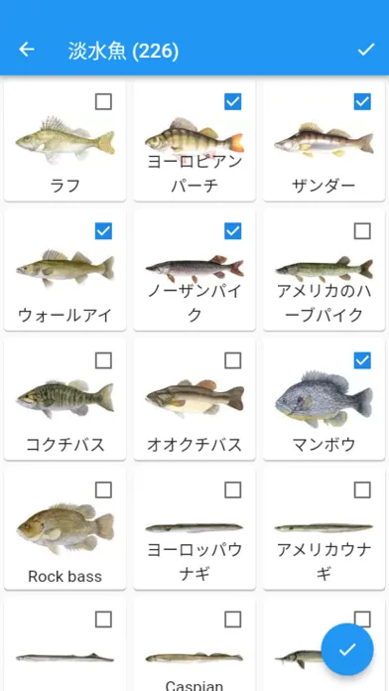Check the ヨーロッパウナギ checkbox
Viewport: 389px width, 691px height.
point(233,489)
